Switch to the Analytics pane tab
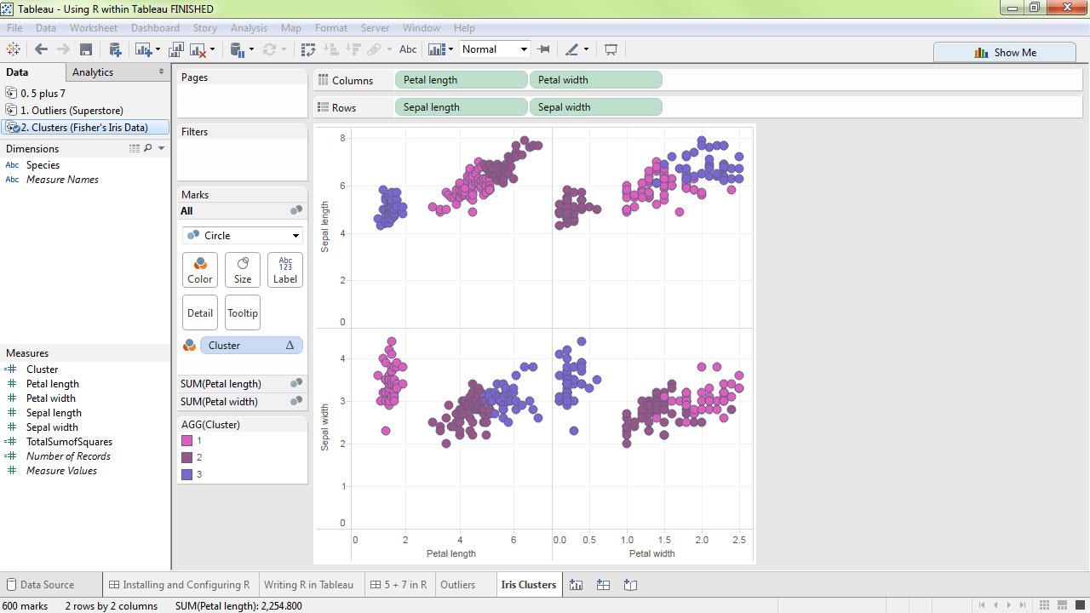 (x=93, y=72)
